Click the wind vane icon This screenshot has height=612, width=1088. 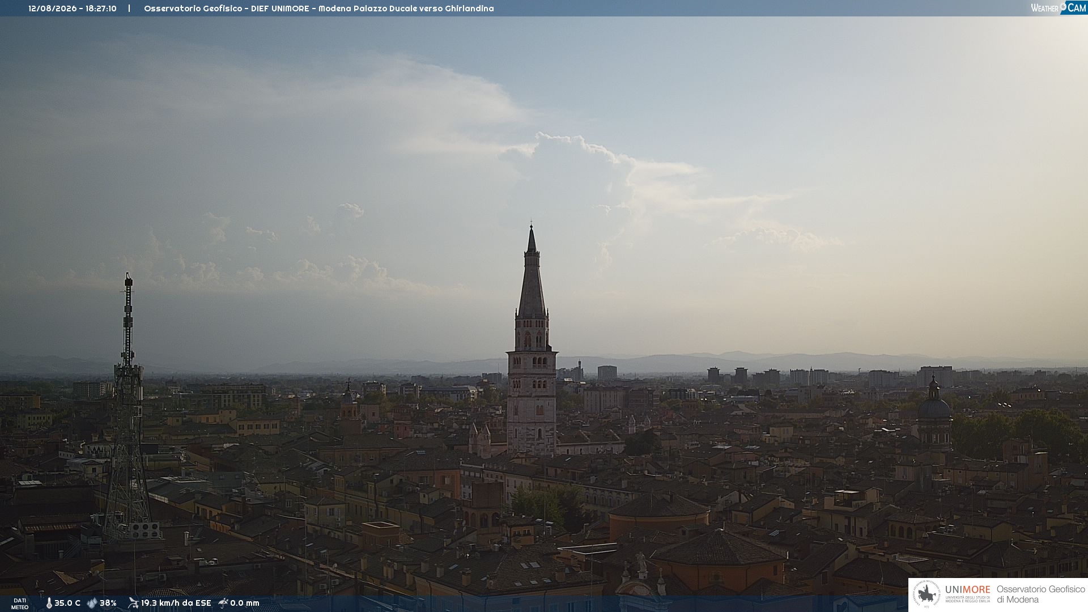(133, 603)
